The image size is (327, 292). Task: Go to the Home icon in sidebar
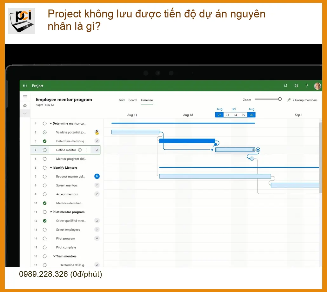click(25, 105)
